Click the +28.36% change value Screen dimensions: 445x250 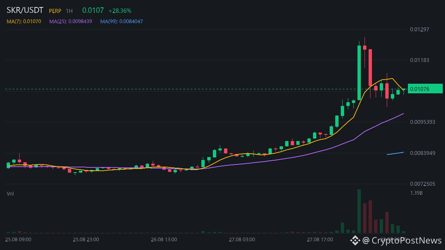pos(120,11)
